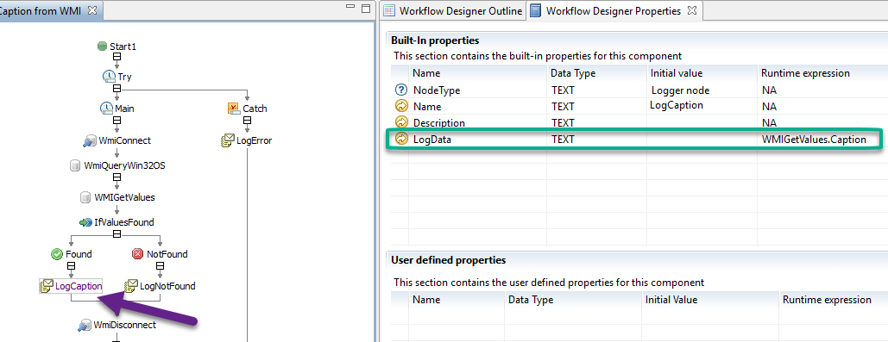The image size is (888, 342).
Task: Select the green Found check icon
Action: pos(57,254)
